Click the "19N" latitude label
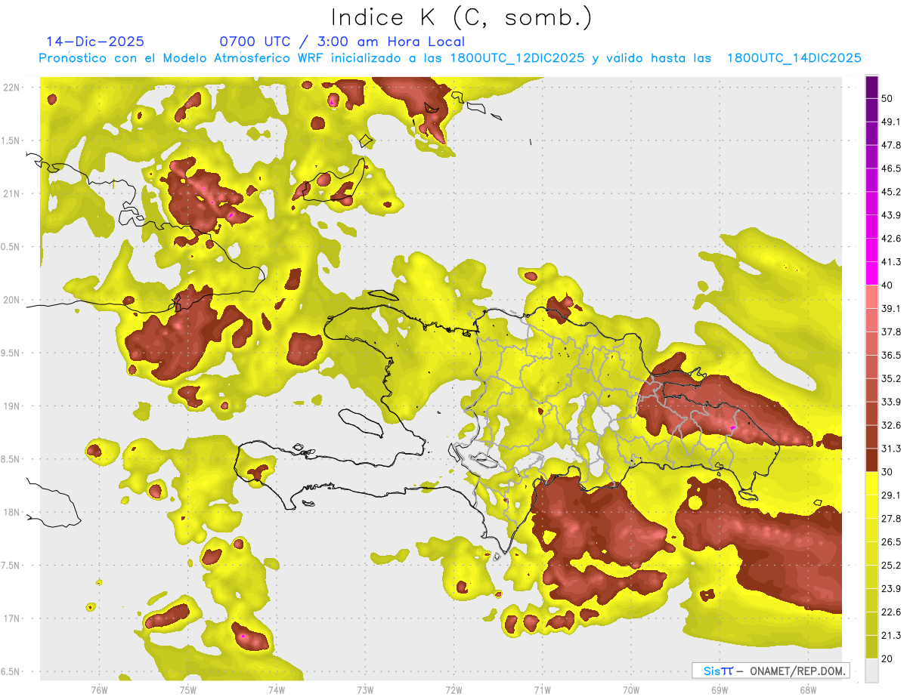The height and width of the screenshot is (700, 907). 12,406
